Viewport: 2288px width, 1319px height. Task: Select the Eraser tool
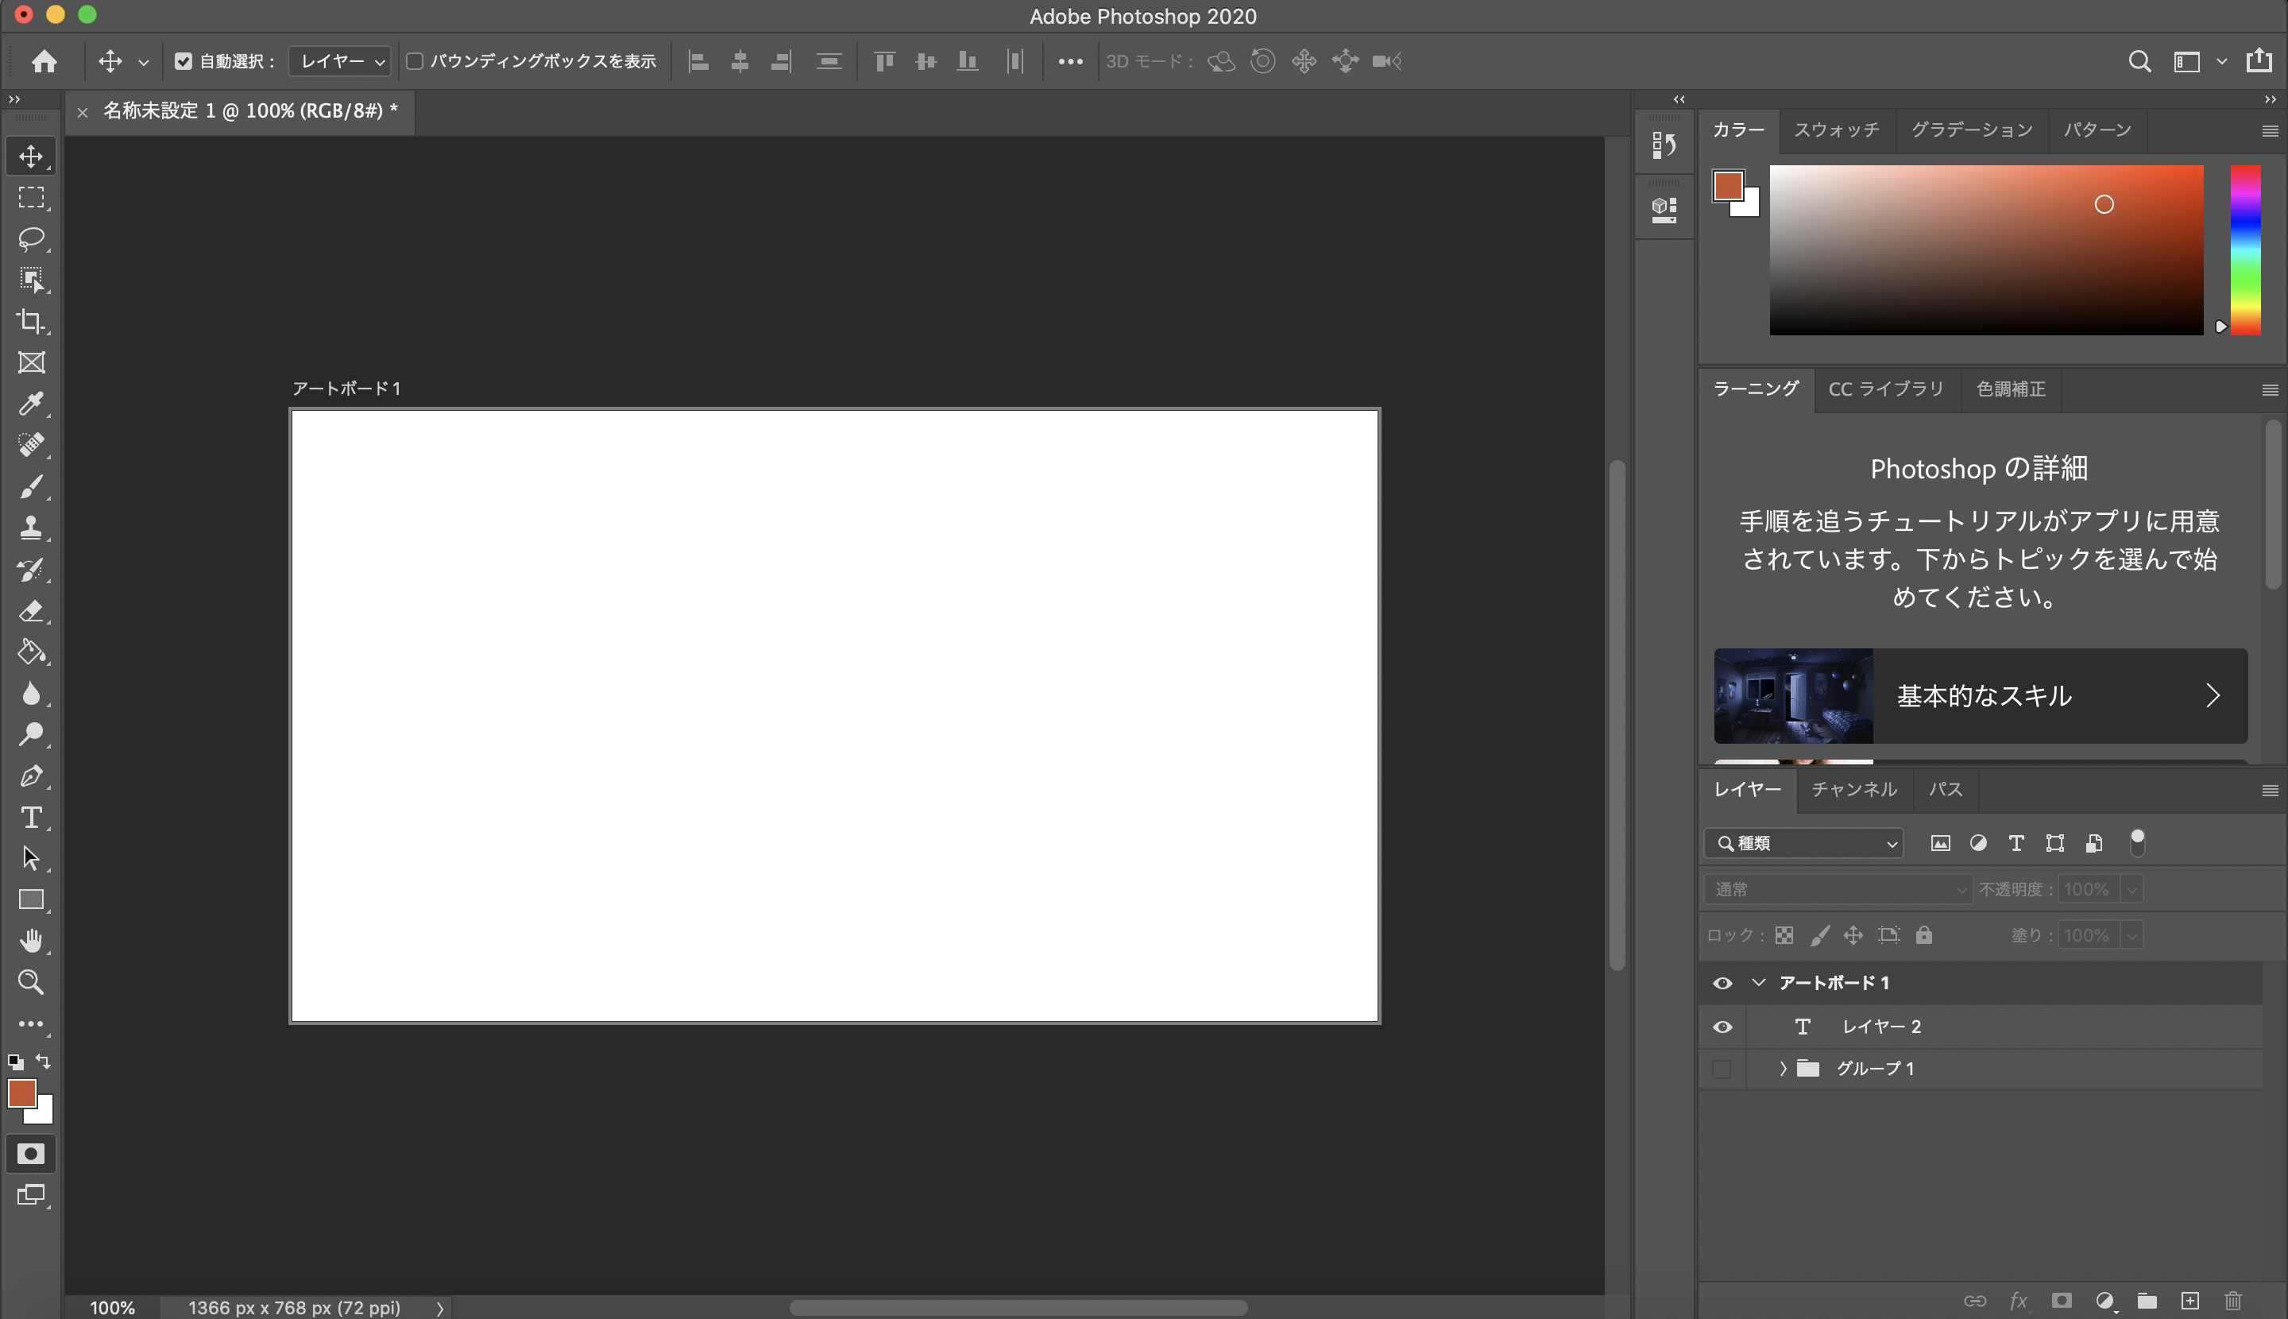31,610
